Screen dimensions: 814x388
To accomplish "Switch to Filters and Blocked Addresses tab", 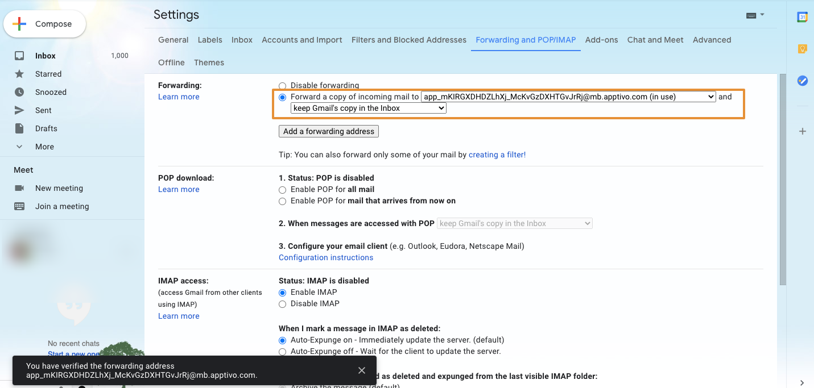I will point(408,40).
